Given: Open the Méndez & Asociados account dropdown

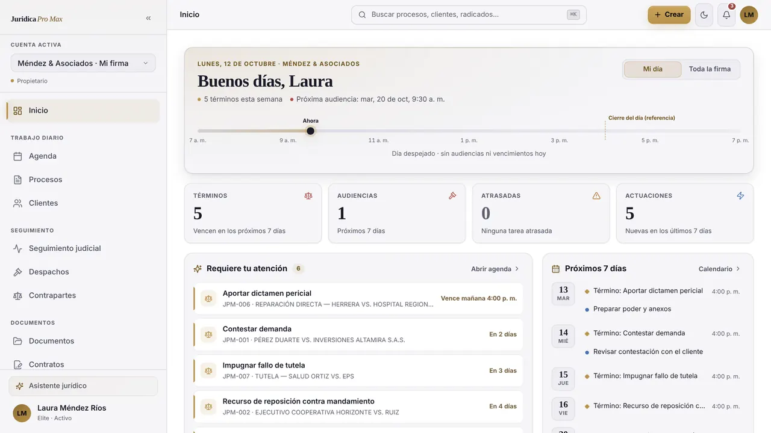Looking at the screenshot, I should tap(83, 63).
